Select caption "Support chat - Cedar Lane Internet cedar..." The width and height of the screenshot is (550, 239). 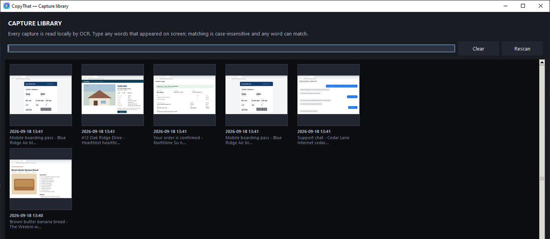(323, 140)
